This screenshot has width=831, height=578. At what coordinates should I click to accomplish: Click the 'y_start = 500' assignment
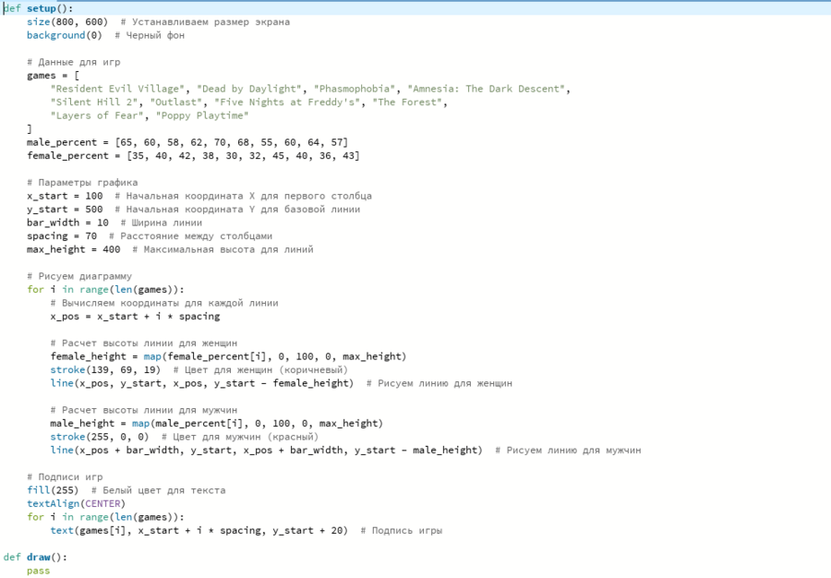[x=65, y=210]
